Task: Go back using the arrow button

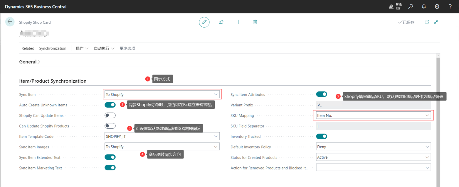Action: pyautogui.click(x=10, y=22)
